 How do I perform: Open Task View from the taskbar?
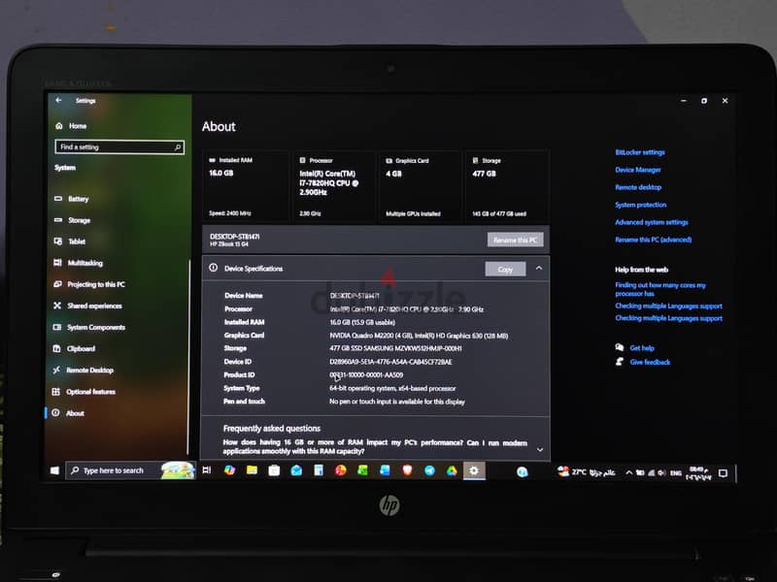click(x=207, y=470)
